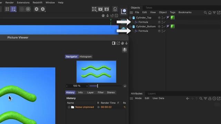Click the Object Manager home path icon
This screenshot has height=124, width=221.
210,13
